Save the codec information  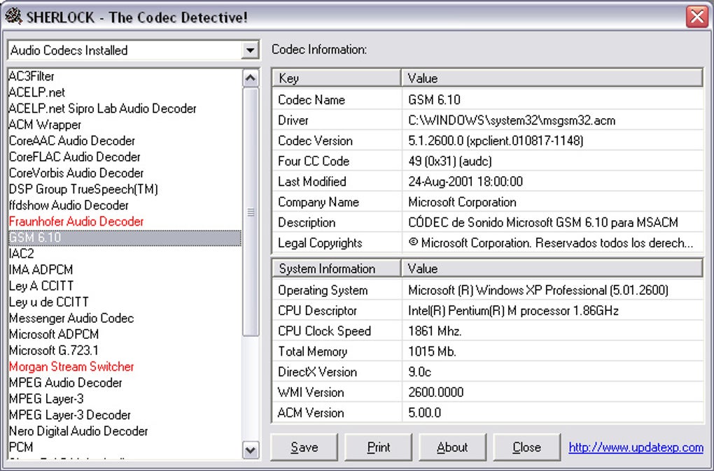point(304,447)
